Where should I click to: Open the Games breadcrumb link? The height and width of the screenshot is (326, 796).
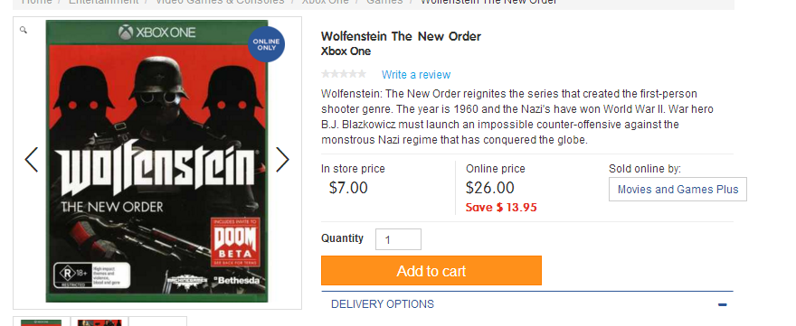(384, 2)
